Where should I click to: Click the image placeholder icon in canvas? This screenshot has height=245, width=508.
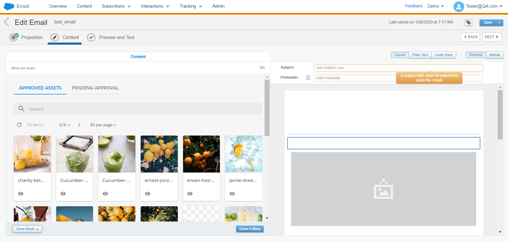tap(383, 189)
